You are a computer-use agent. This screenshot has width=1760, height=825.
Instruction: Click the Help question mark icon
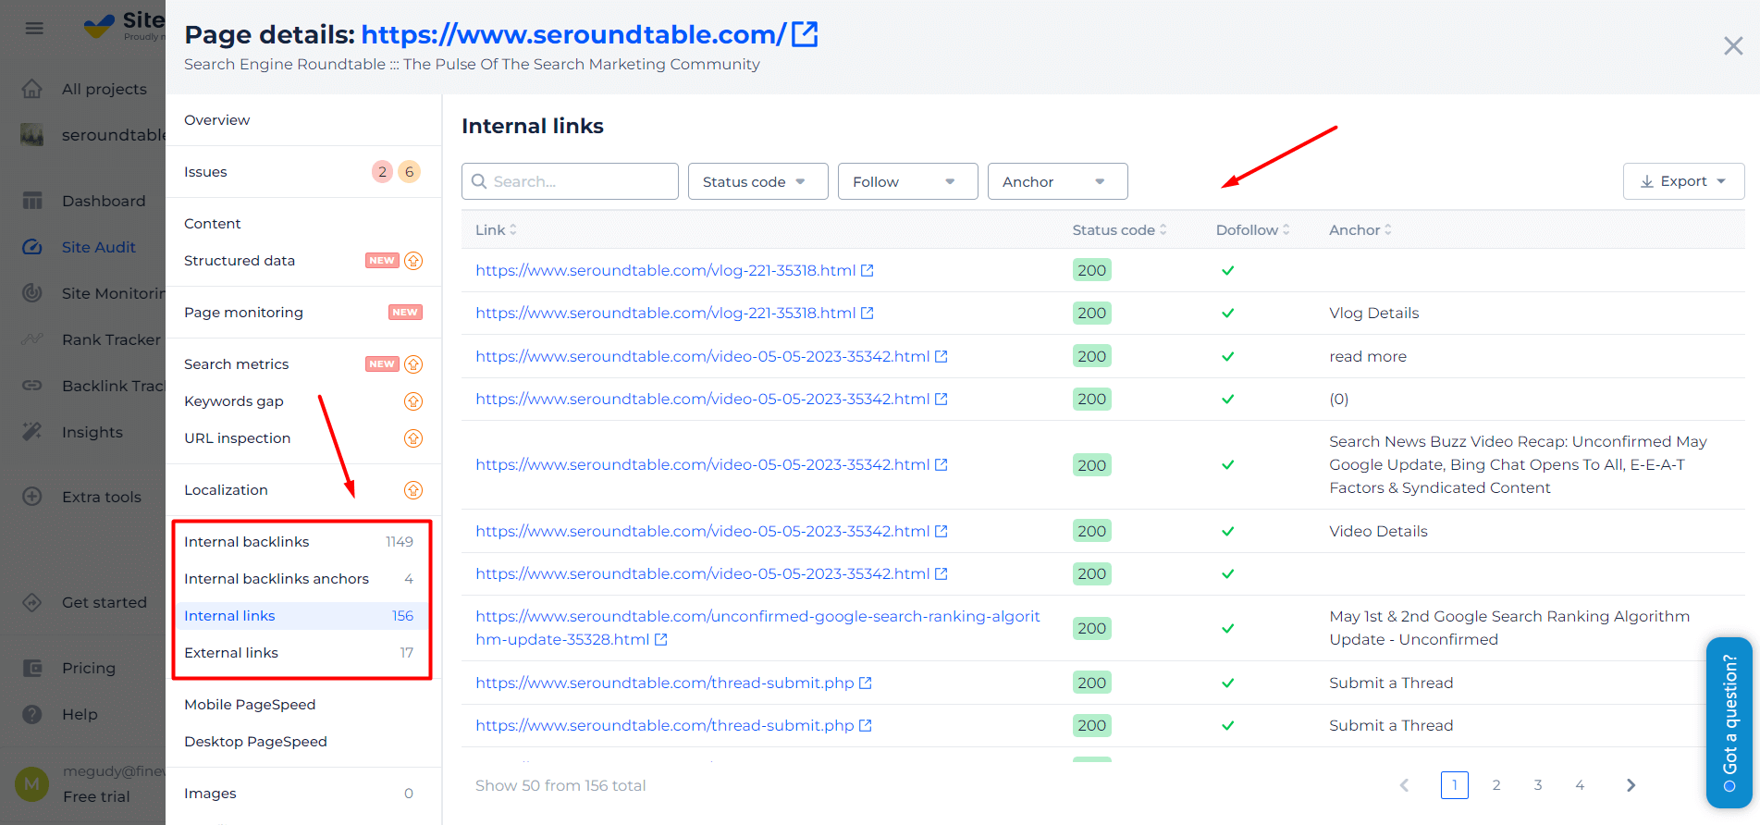tap(32, 714)
